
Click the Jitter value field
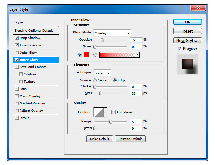click(136, 128)
